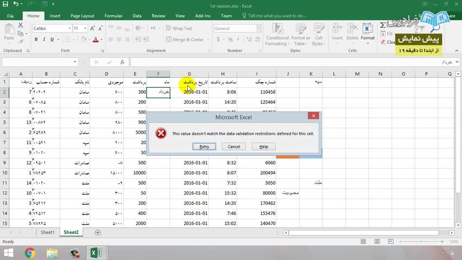
Task: Switch to the Insert ribbon tab
Action: tap(55, 16)
